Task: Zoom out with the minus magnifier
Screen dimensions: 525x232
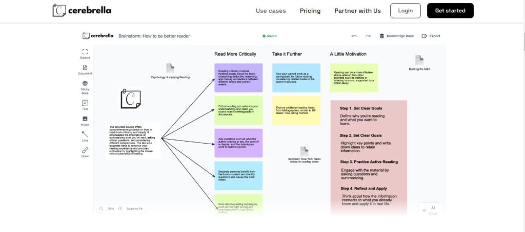Action: pos(102,208)
